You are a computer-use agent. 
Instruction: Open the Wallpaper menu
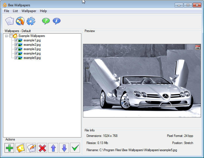[29, 11]
